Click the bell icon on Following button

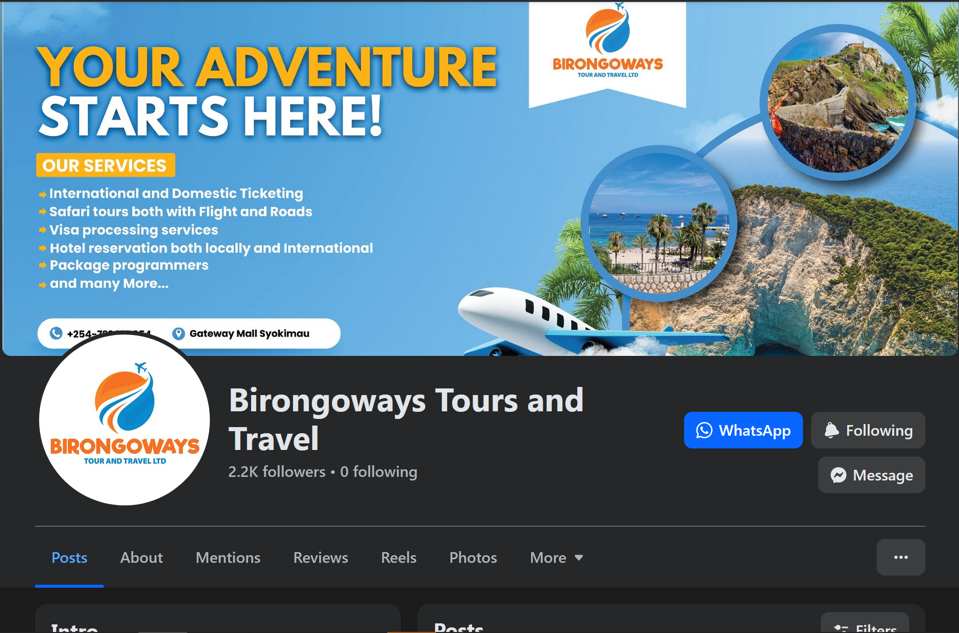pyautogui.click(x=831, y=430)
